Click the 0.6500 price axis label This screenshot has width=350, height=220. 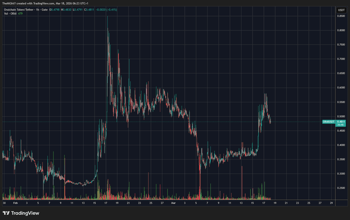click(341, 73)
